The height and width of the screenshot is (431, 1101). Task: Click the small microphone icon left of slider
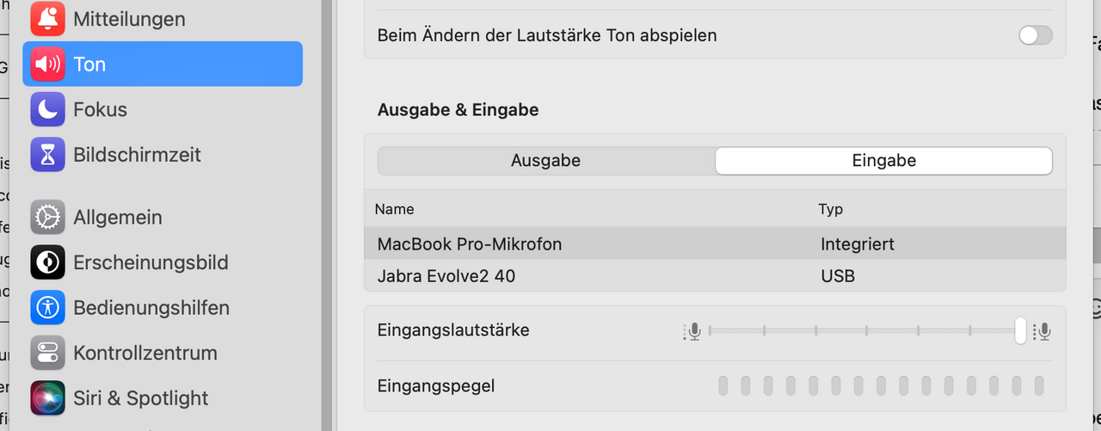click(692, 331)
